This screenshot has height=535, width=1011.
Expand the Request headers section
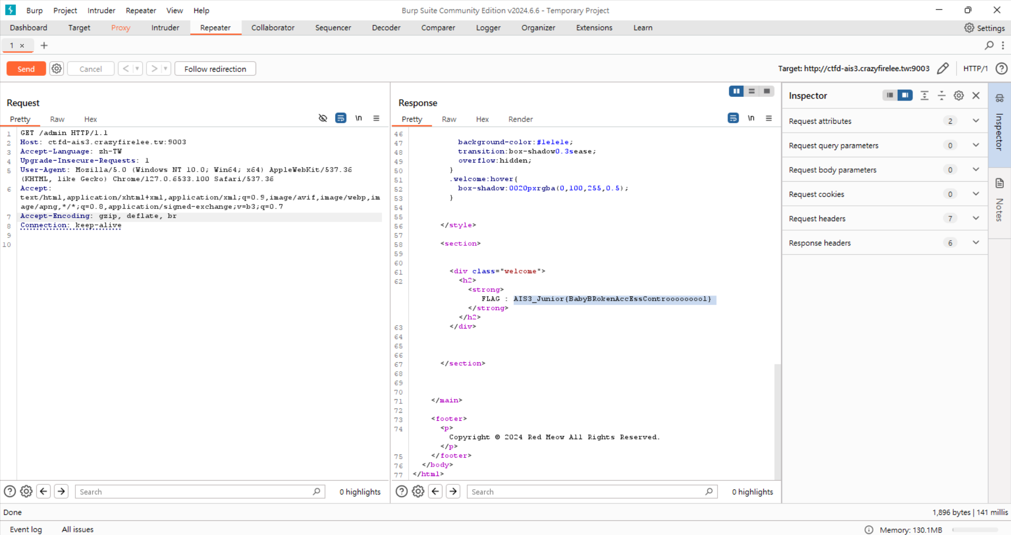[x=975, y=219]
